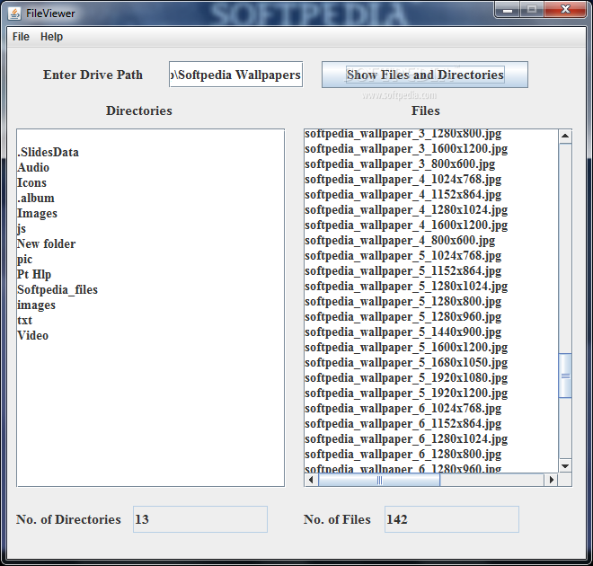Select softpedia_wallpaper_4_1152x864.jpg
Viewport: 593px width, 566px height.
(403, 194)
